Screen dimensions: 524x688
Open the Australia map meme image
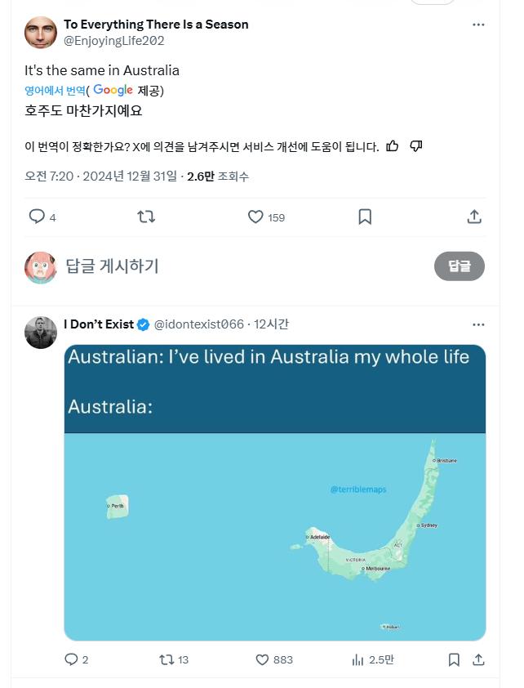click(x=275, y=492)
